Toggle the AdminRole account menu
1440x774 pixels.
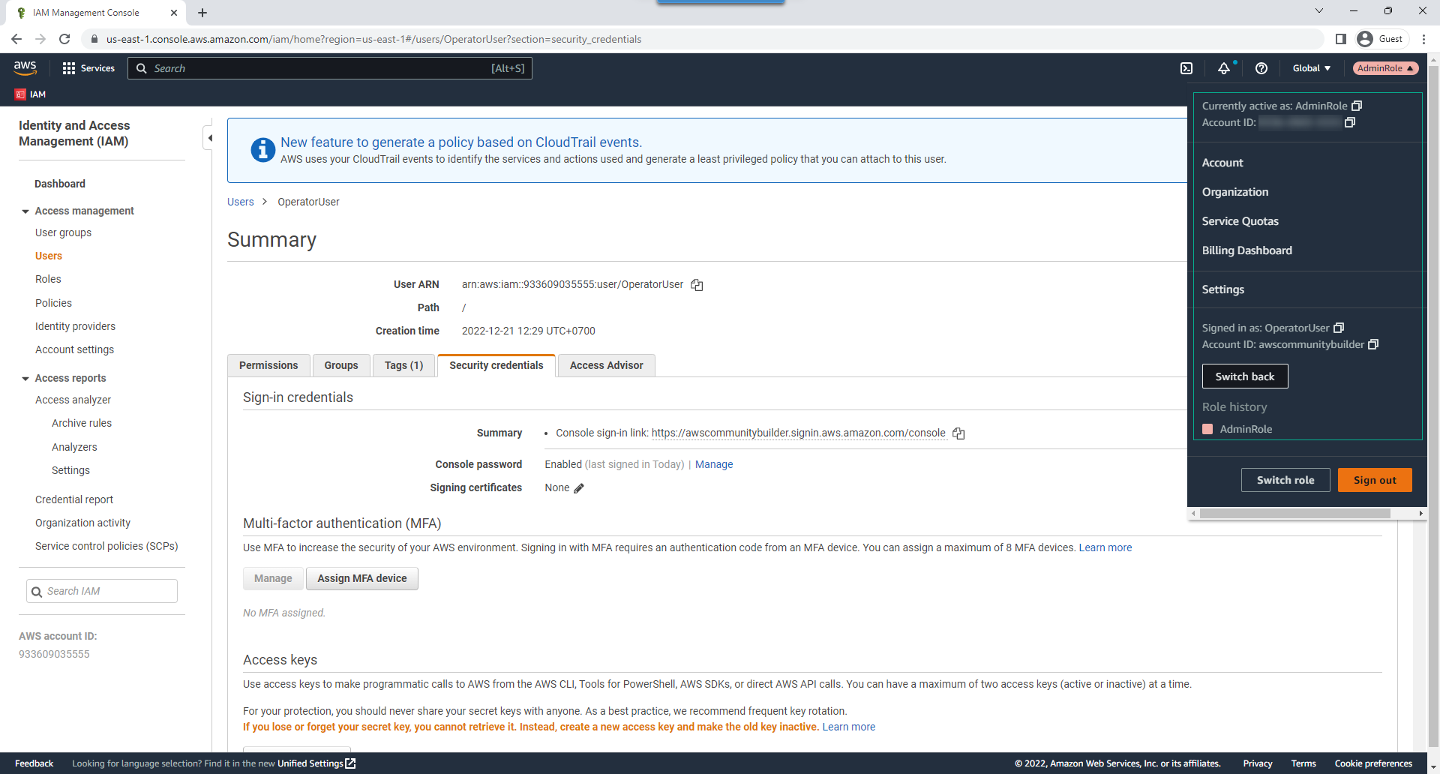point(1385,68)
